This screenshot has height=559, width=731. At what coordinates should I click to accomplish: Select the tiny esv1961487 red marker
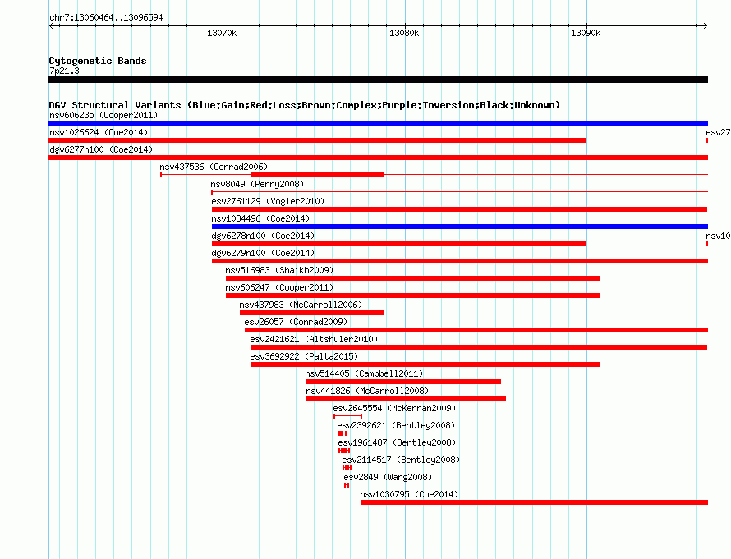point(344,451)
